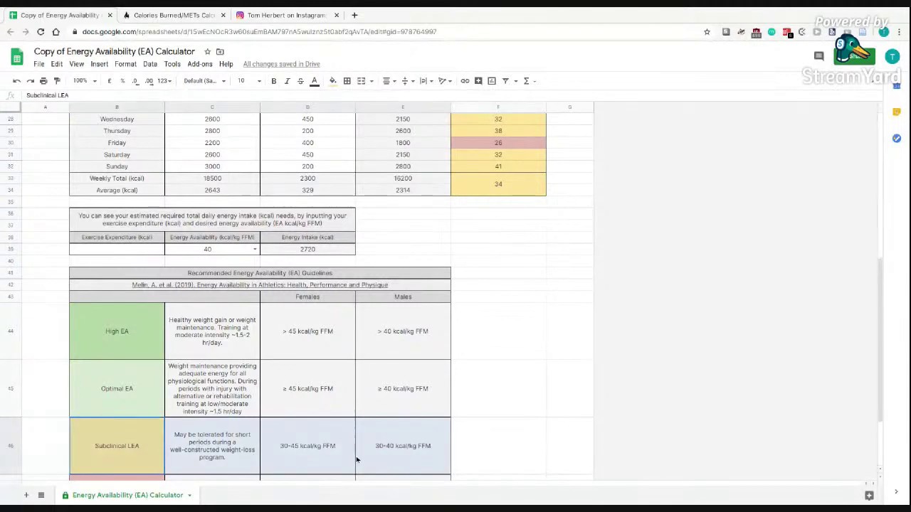Click the 2720 Energy Intake cell
911x512 pixels.
point(307,250)
